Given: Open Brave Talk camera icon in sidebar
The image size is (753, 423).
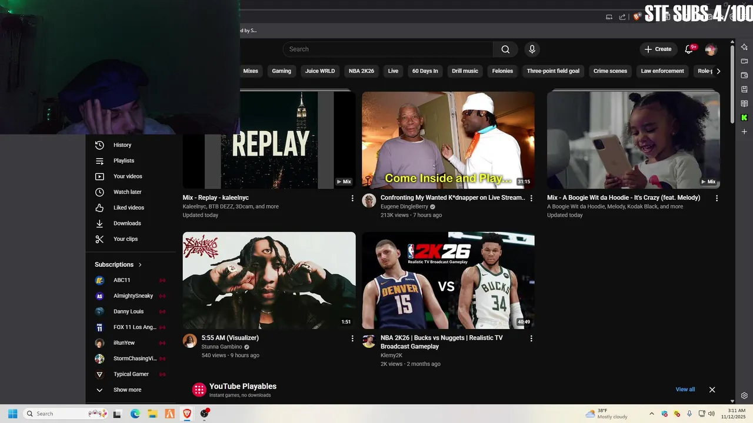Looking at the screenshot, I should (744, 61).
